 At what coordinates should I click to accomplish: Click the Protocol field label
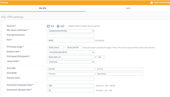coord(11,26)
